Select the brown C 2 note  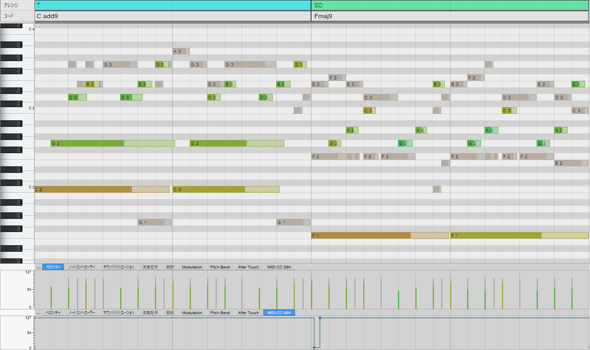pyautogui.click(x=102, y=189)
